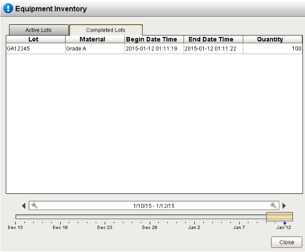
Task: Sort by End Date Time column header
Action: point(213,39)
